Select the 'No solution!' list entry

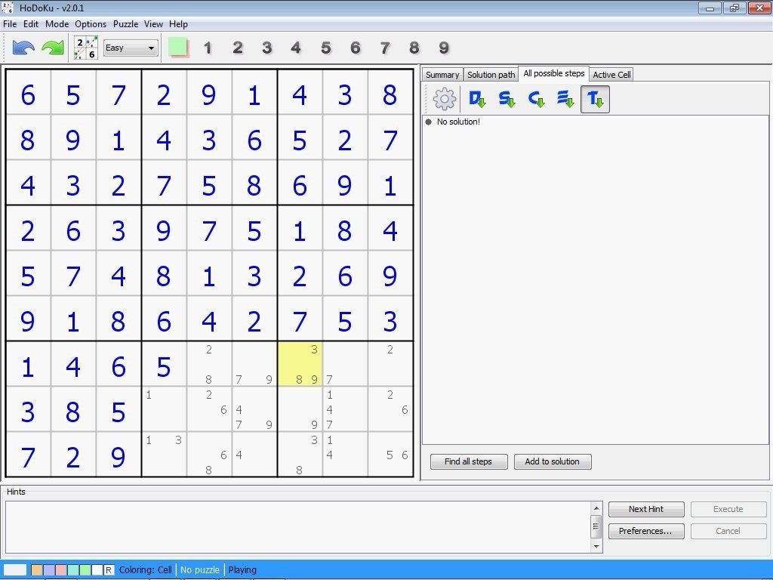click(x=458, y=122)
